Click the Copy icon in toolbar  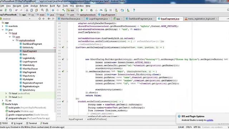[x=31, y=10]
